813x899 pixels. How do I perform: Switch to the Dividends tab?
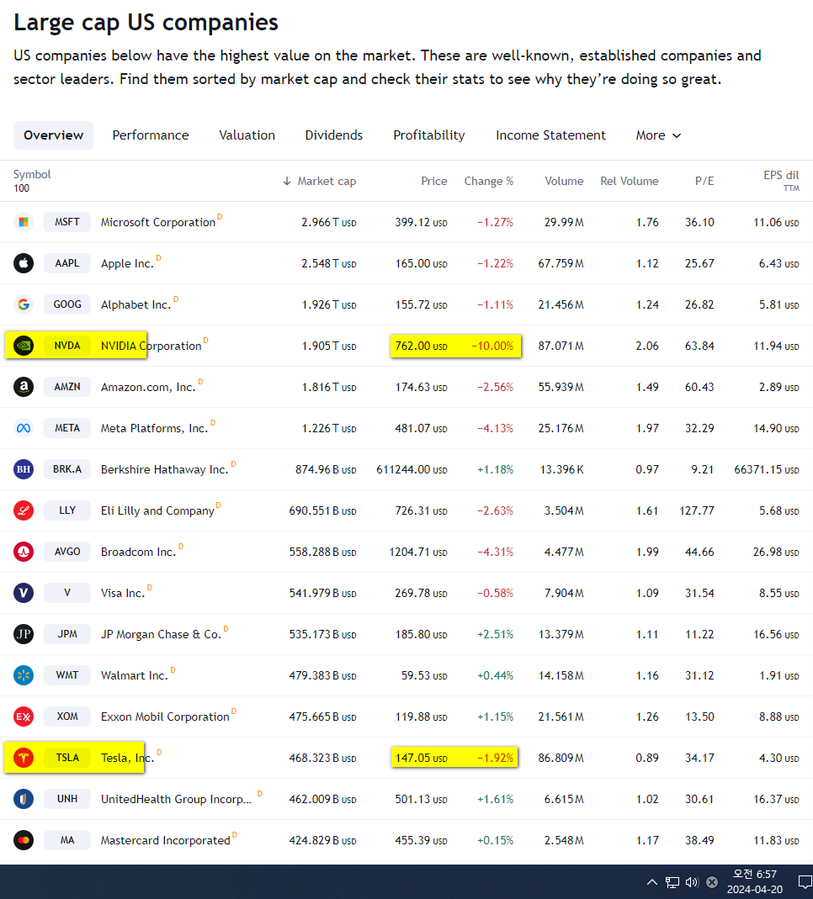click(334, 135)
